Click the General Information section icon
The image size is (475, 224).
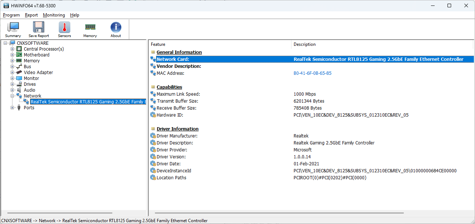point(153,52)
